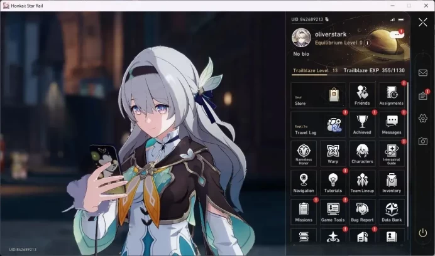Close the phone menu with X icon
The width and height of the screenshot is (435, 256).
(x=423, y=22)
